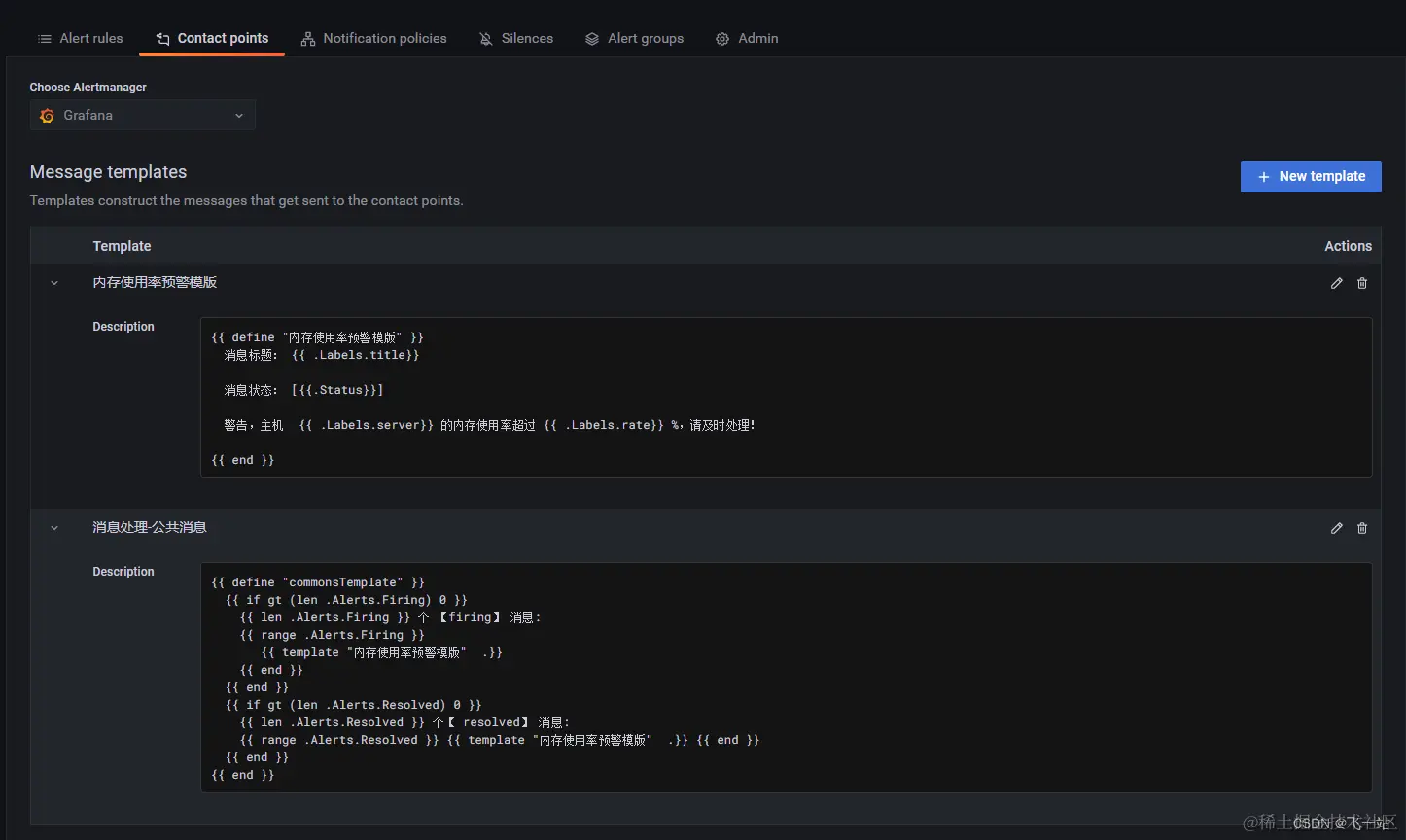Click the code line with .Labels.server
Image resolution: width=1406 pixels, height=840 pixels.
[x=489, y=425]
